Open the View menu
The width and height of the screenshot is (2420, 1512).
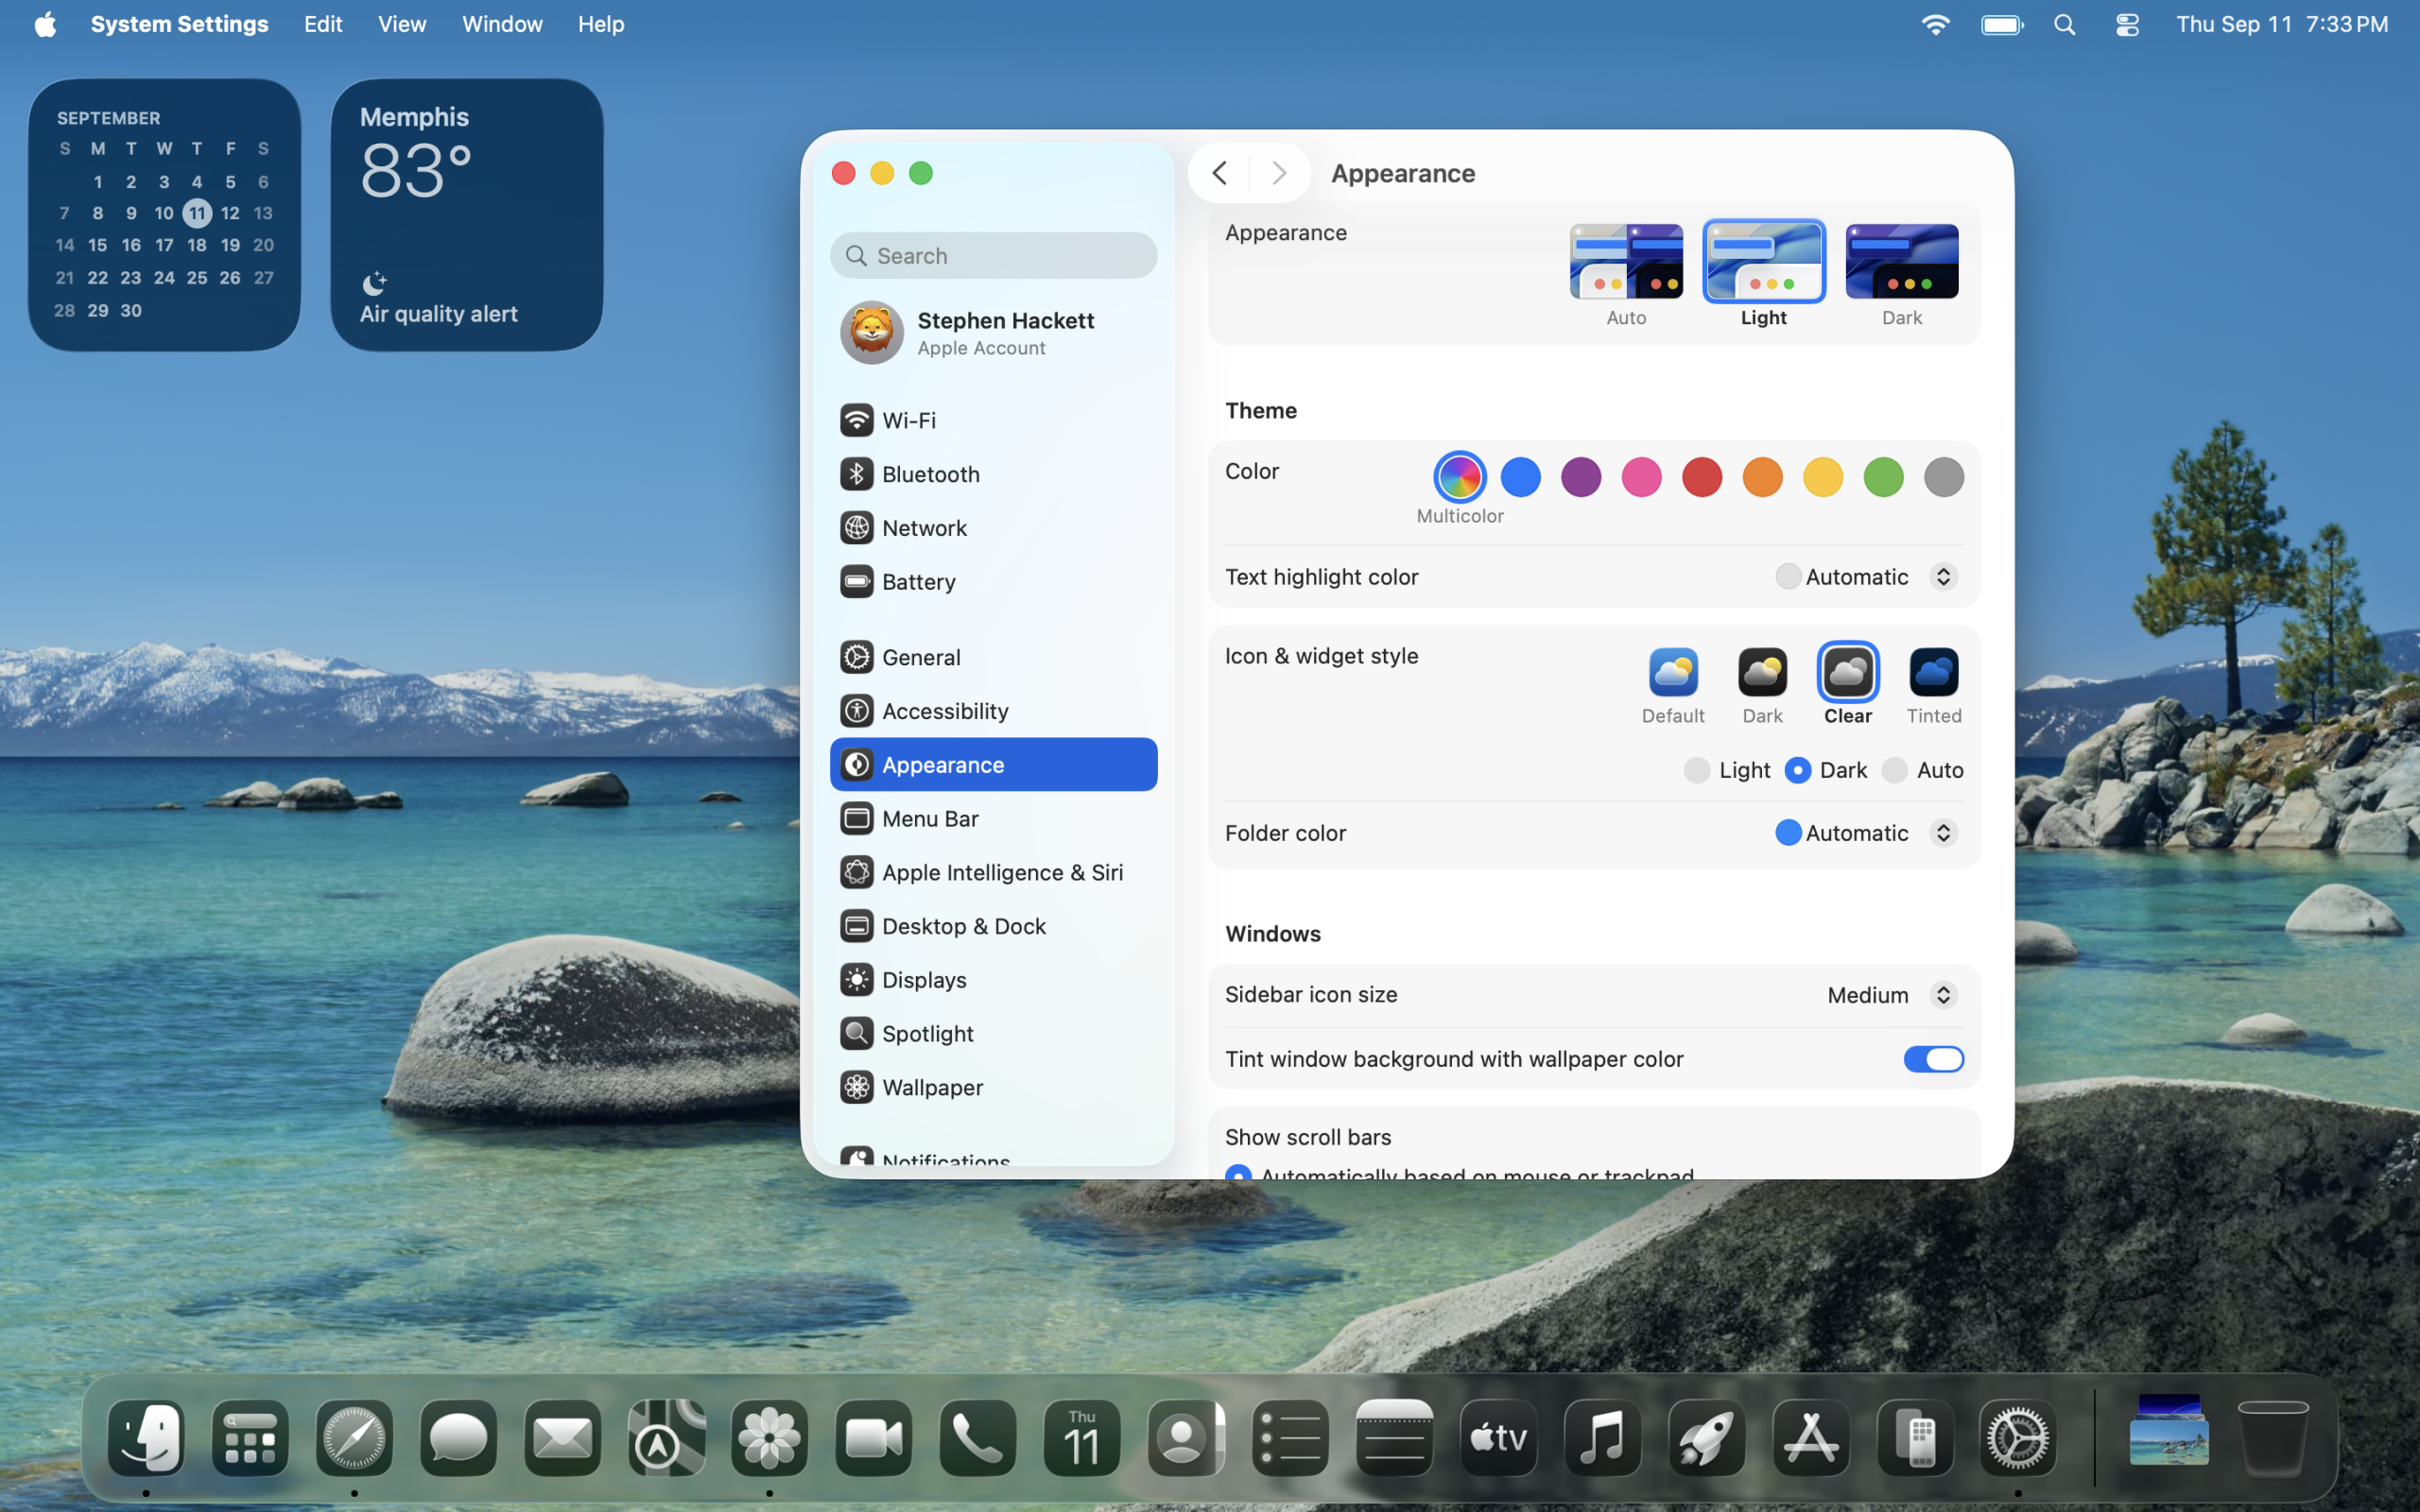pos(402,24)
